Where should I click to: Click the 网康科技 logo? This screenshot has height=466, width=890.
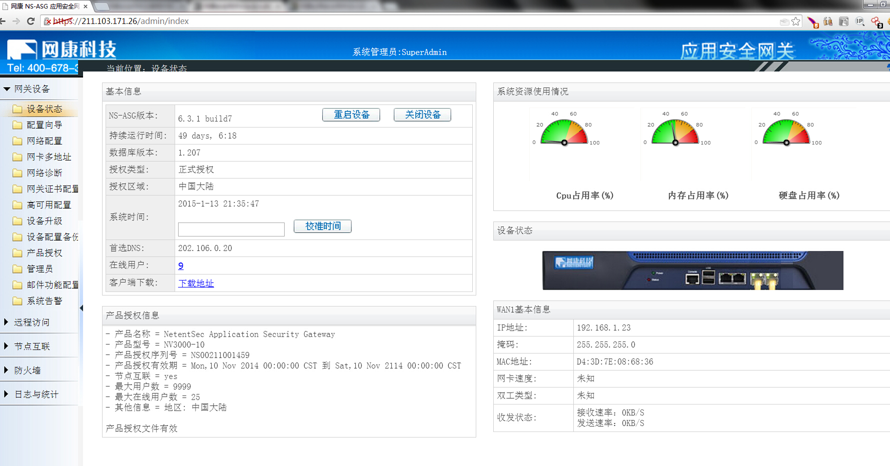[x=62, y=49]
